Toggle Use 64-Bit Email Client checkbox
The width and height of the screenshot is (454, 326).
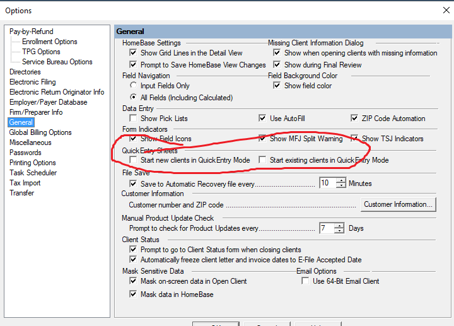[x=305, y=281]
